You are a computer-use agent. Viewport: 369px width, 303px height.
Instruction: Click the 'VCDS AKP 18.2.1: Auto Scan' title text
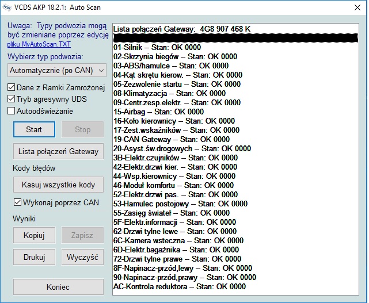(58, 7)
